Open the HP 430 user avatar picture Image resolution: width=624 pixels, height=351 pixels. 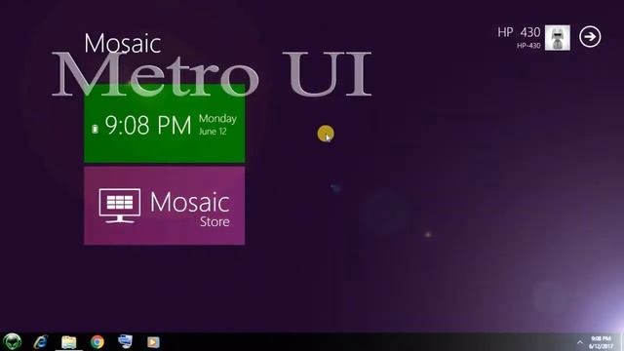(557, 38)
